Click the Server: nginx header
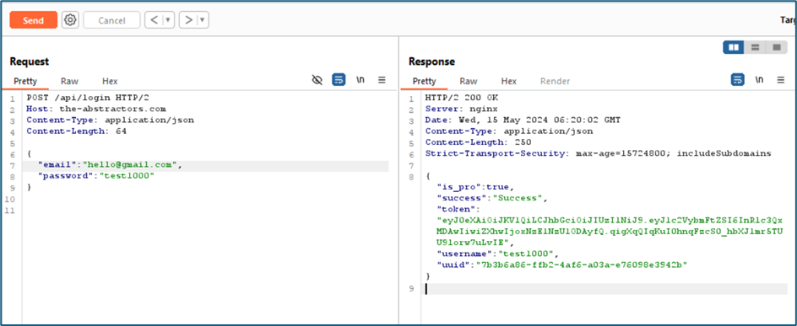 [462, 109]
